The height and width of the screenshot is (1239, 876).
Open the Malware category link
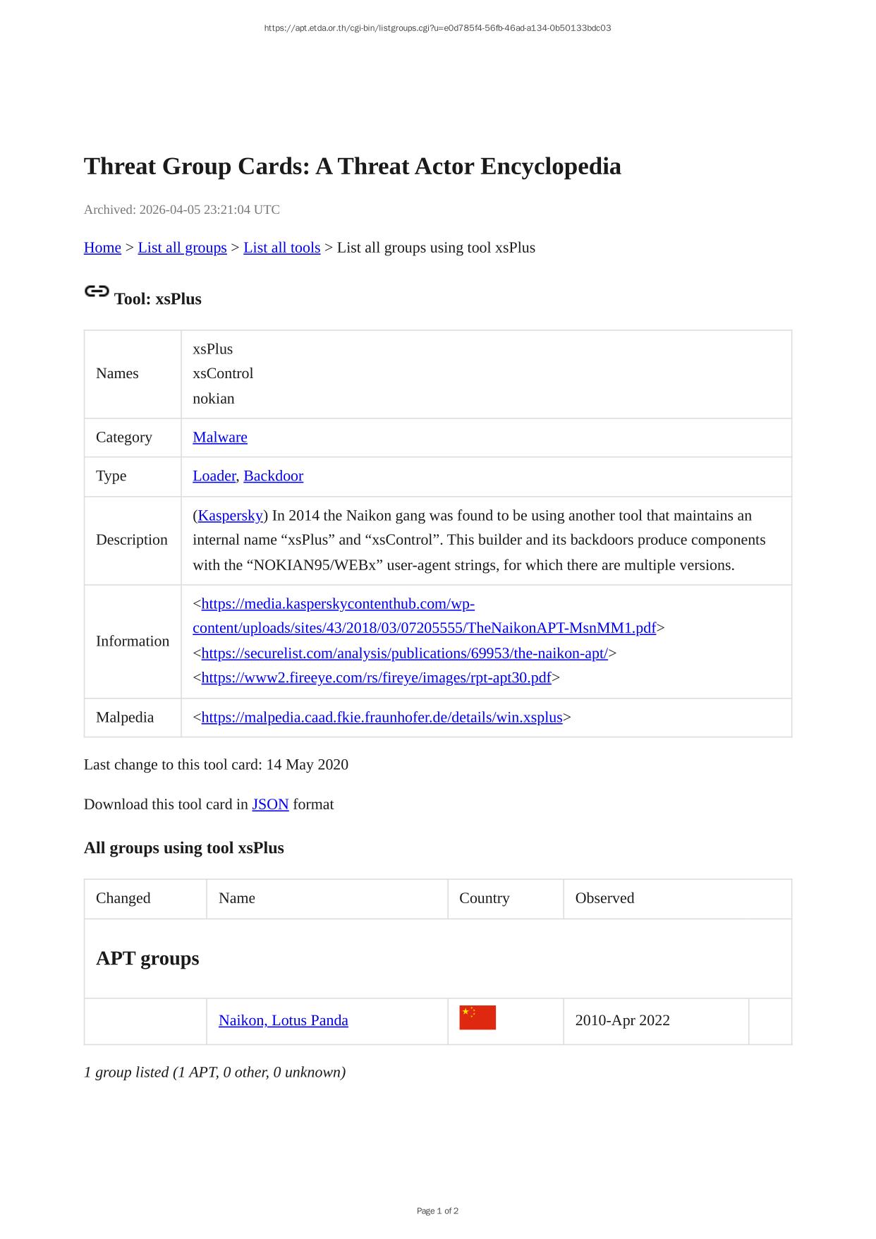(220, 437)
